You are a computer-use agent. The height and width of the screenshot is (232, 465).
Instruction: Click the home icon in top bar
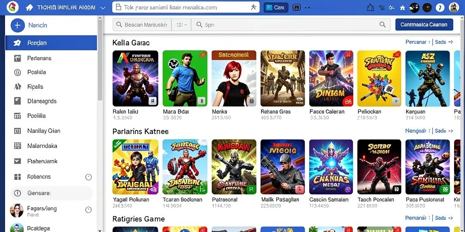[30, 8]
